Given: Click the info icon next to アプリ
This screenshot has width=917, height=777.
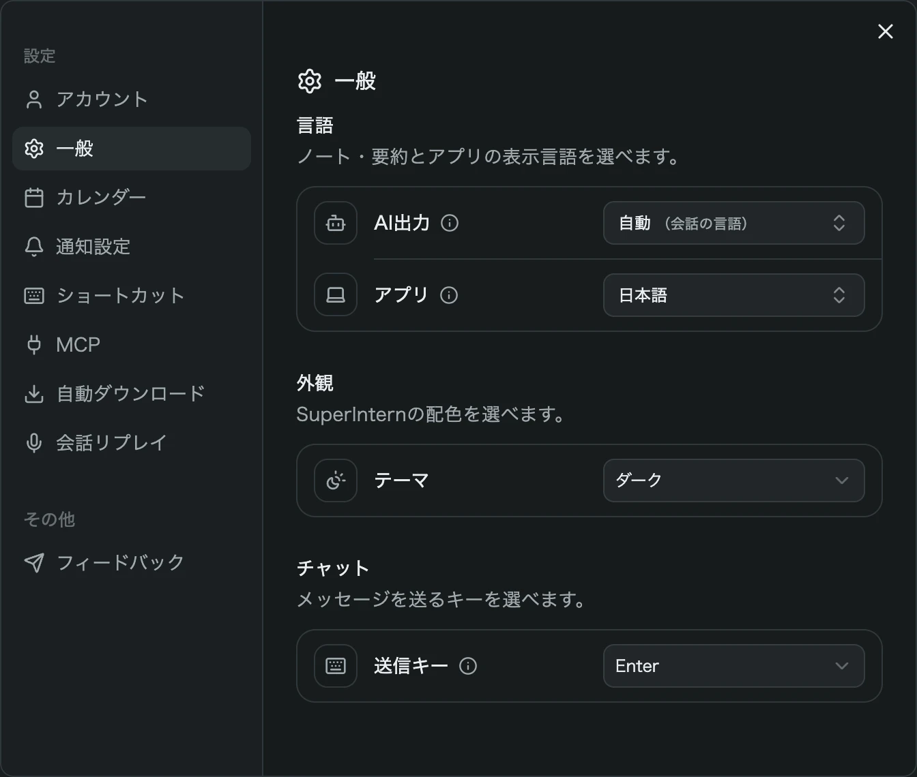Looking at the screenshot, I should [449, 295].
